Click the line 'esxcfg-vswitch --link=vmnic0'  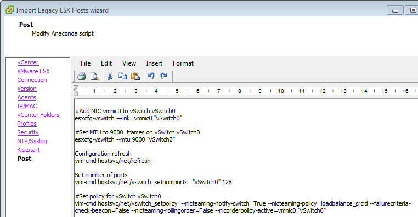(128, 118)
